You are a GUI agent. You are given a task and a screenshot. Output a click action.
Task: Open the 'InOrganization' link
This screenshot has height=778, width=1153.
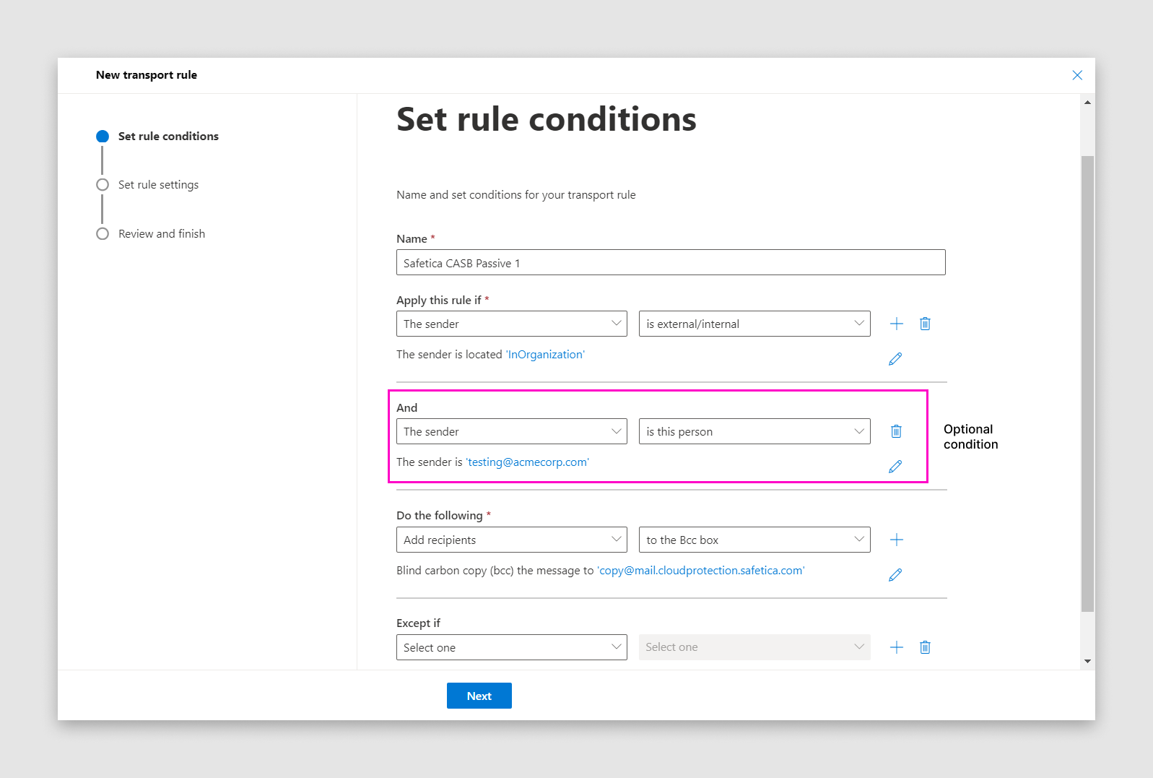(x=545, y=355)
